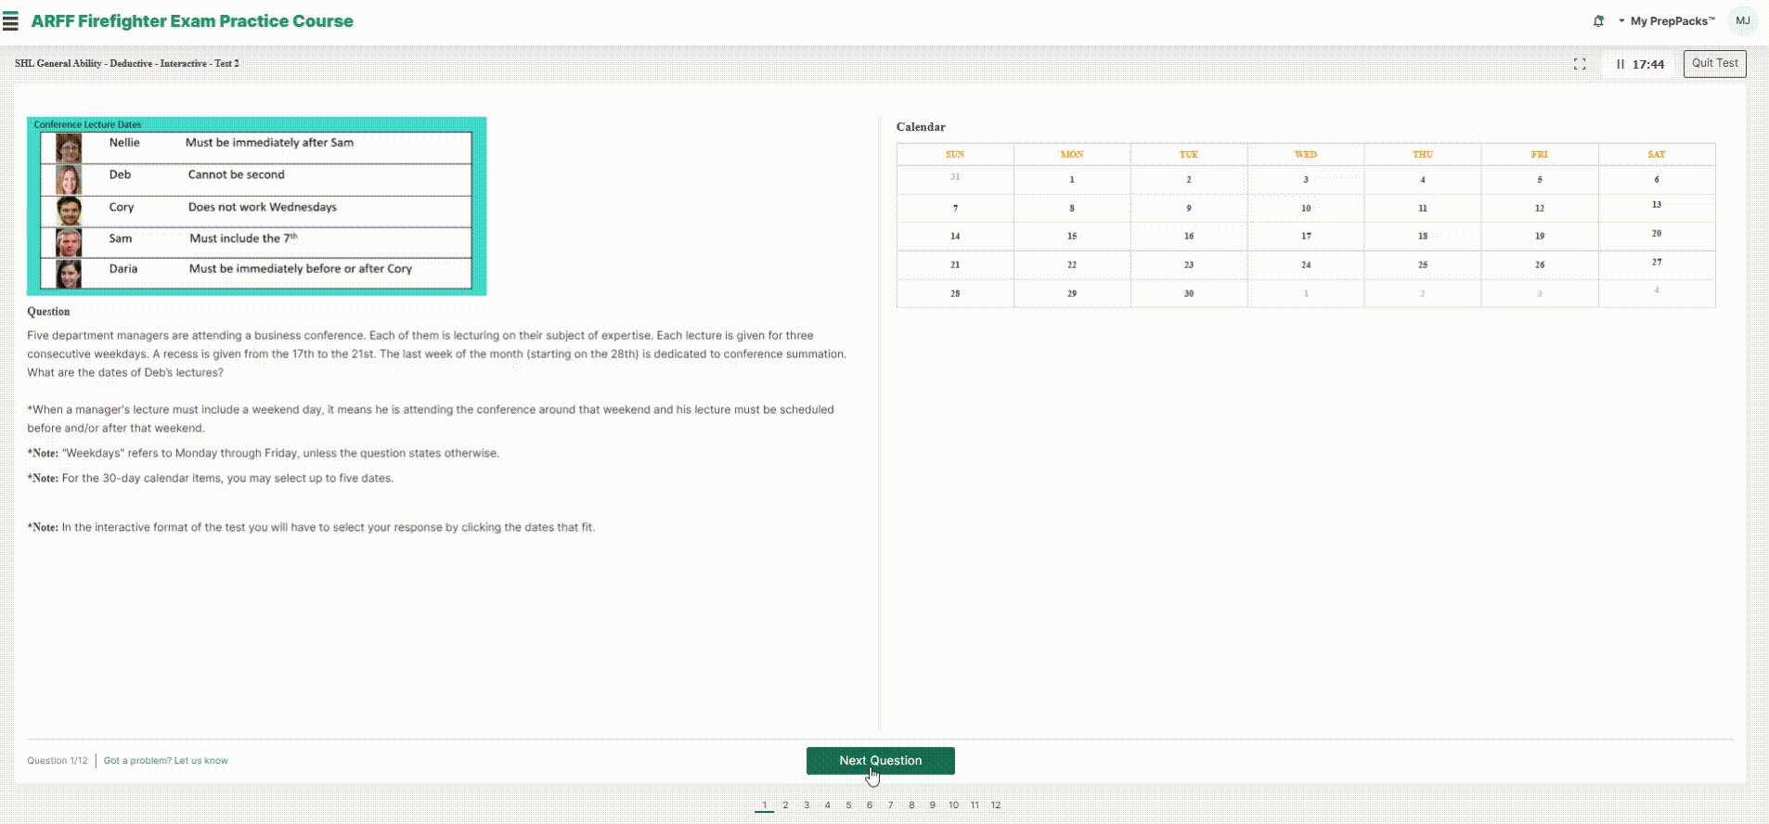Select calendar date 5 under FRI
Image resolution: width=1769 pixels, height=824 pixels.
click(x=1540, y=180)
